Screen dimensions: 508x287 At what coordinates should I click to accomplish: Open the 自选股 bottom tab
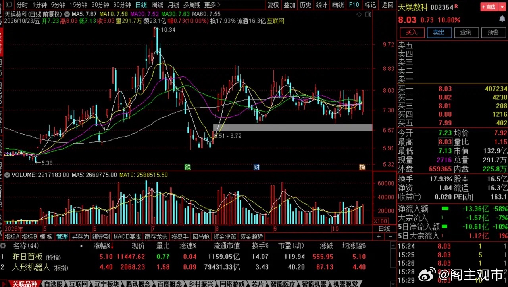(x=53, y=284)
